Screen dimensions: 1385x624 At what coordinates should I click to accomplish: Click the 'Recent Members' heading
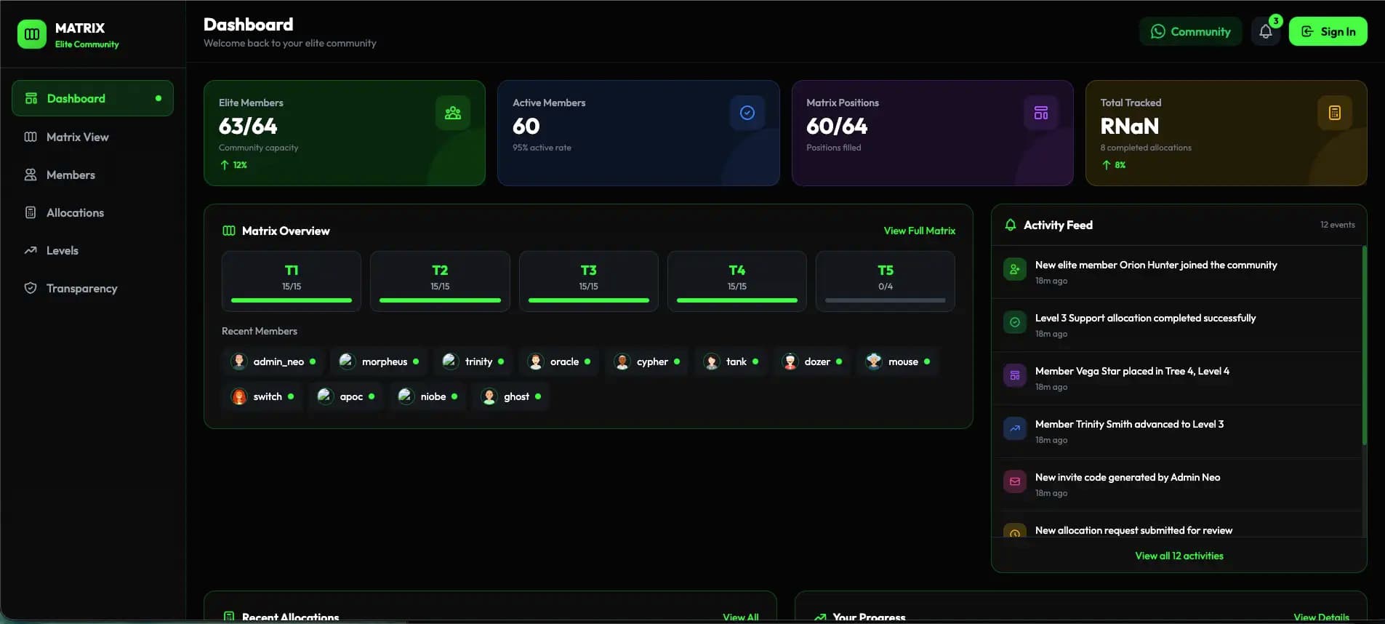click(260, 331)
